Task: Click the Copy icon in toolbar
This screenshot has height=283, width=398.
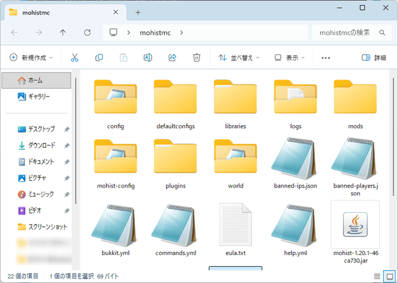Action: click(99, 58)
